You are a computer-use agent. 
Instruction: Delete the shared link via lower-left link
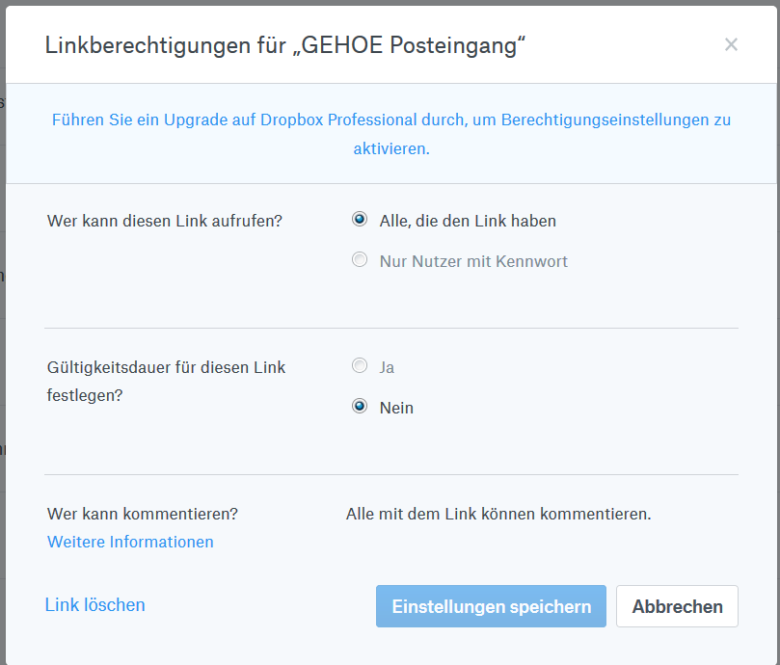pos(94,604)
